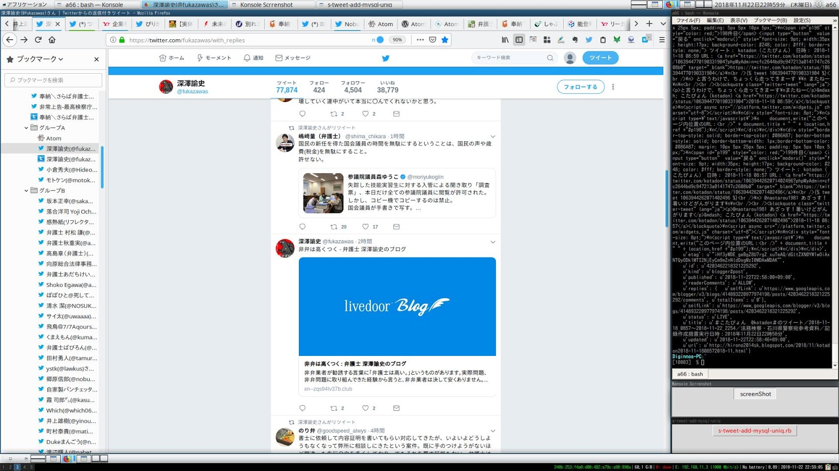Collapse the グループA bookmark folder
Screen dimensions: 839x471
point(26,128)
